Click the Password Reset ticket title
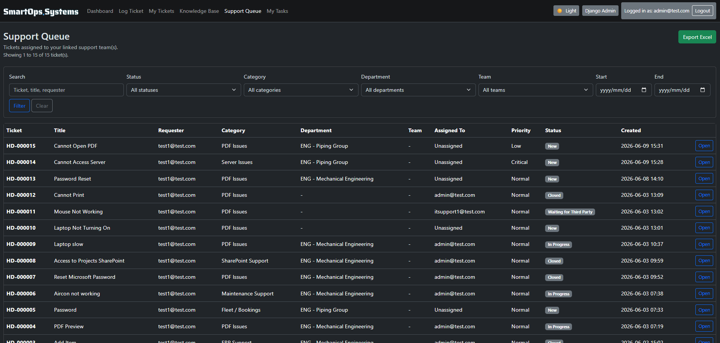This screenshot has width=720, height=343. point(72,179)
